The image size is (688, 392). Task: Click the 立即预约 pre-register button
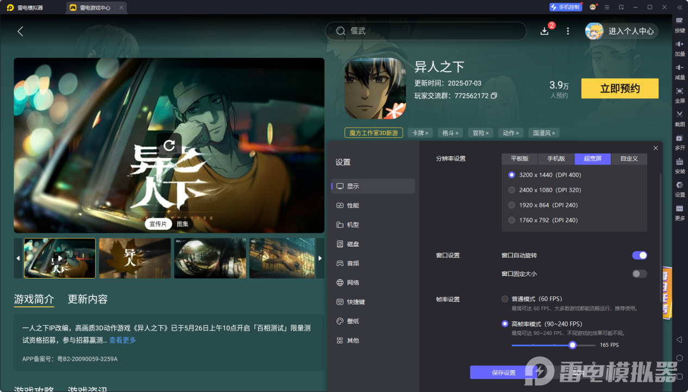pos(620,88)
